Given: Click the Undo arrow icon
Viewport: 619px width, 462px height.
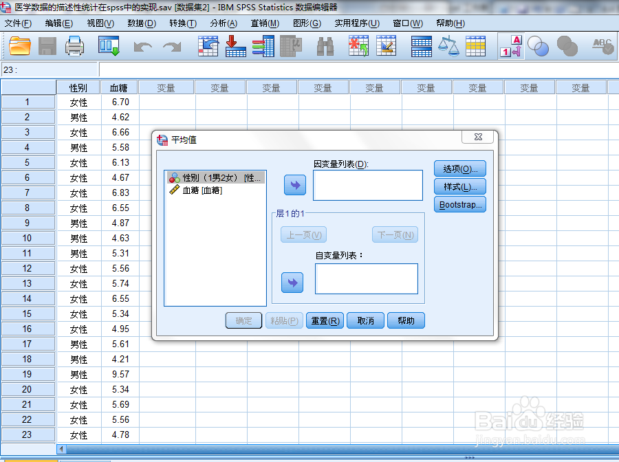Looking at the screenshot, I should pyautogui.click(x=142, y=47).
